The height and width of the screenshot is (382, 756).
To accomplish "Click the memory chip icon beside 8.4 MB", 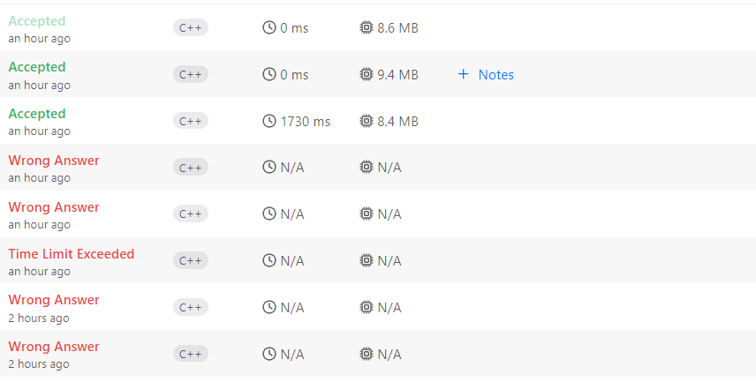I will tap(367, 121).
